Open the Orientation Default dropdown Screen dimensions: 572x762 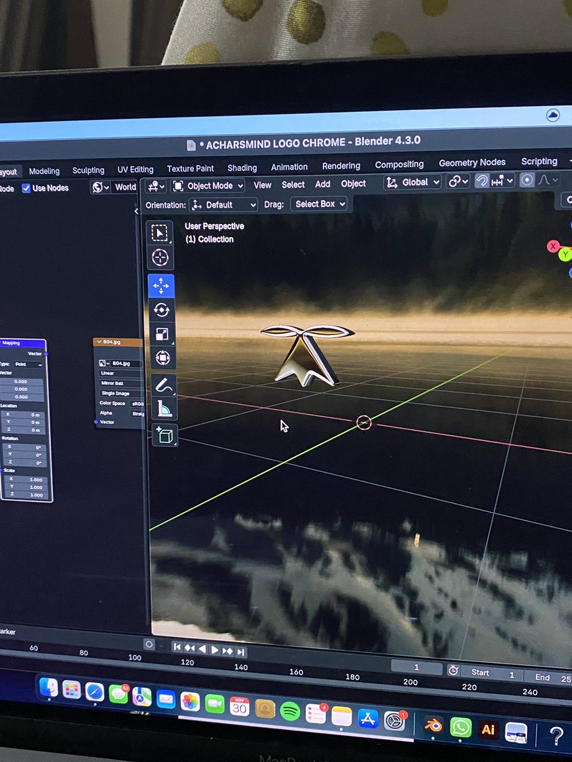click(223, 205)
